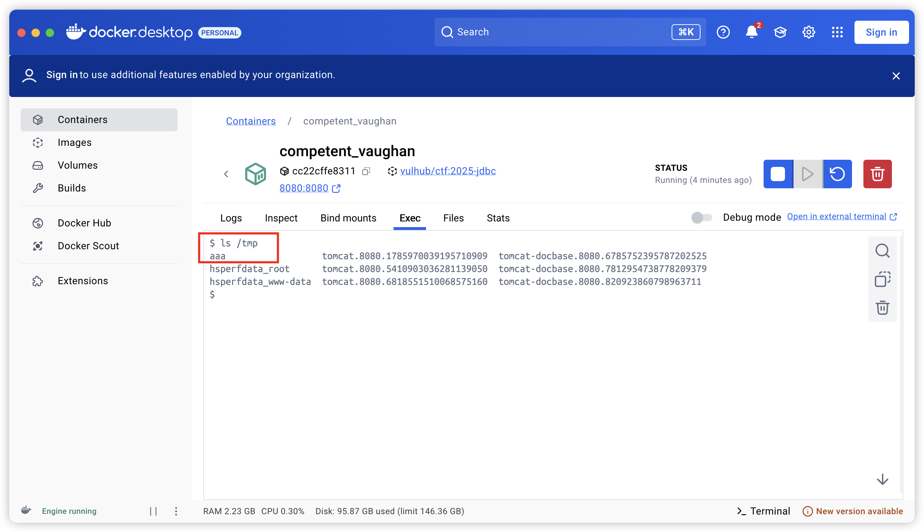Viewport: 924px width, 532px height.
Task: Select the Exec tab
Action: pyautogui.click(x=410, y=218)
